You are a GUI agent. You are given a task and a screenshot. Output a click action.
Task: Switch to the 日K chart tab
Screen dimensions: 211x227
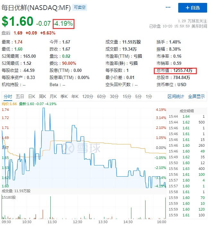(31, 96)
